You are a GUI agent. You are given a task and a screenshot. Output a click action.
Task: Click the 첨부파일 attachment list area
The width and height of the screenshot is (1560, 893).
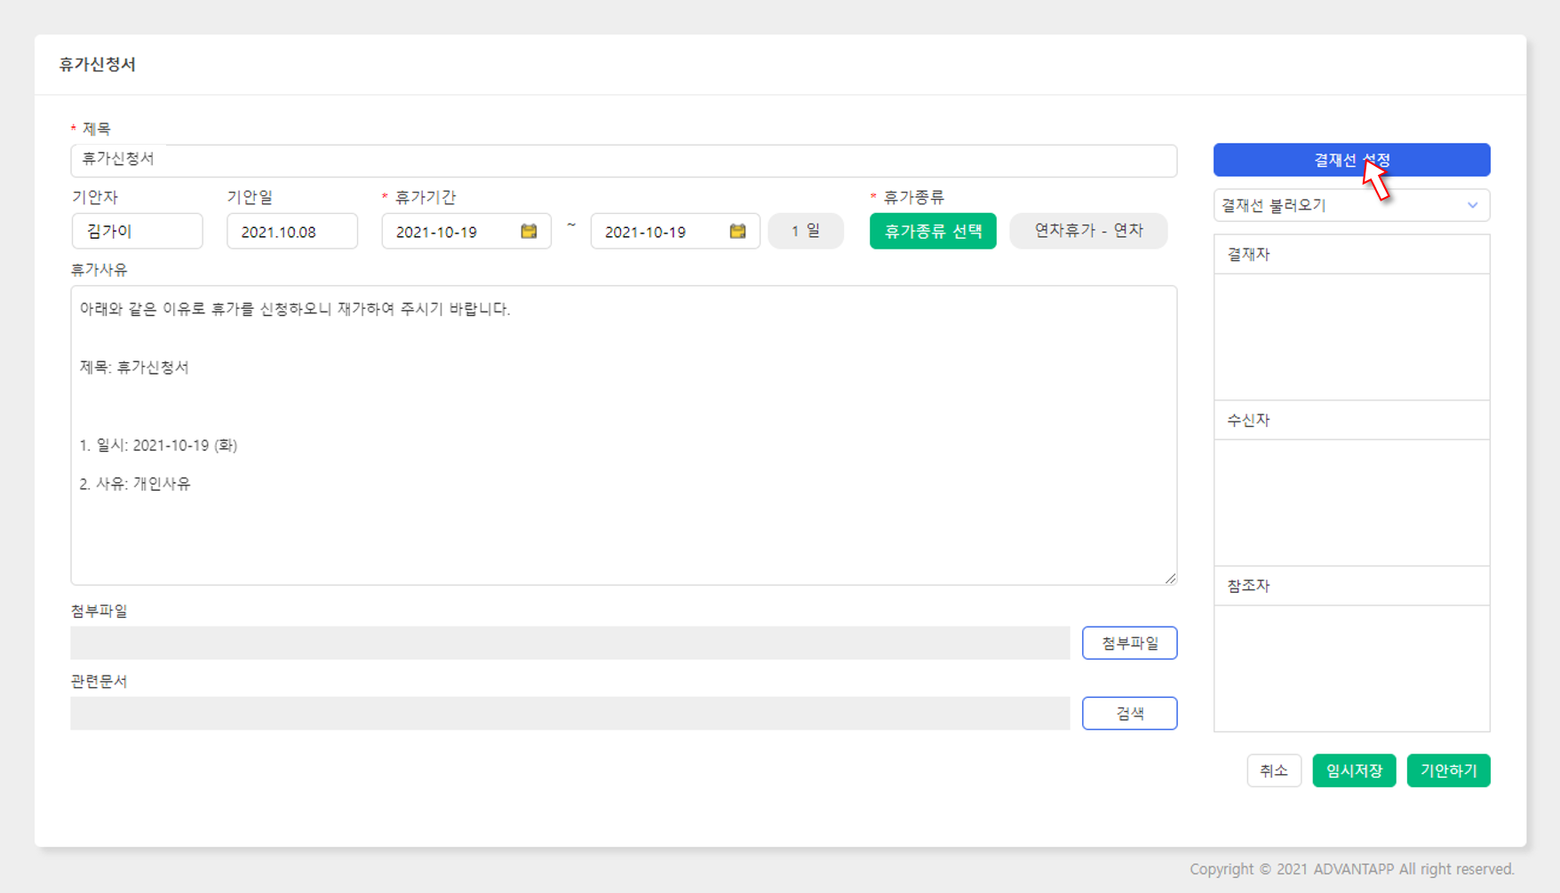click(x=570, y=643)
